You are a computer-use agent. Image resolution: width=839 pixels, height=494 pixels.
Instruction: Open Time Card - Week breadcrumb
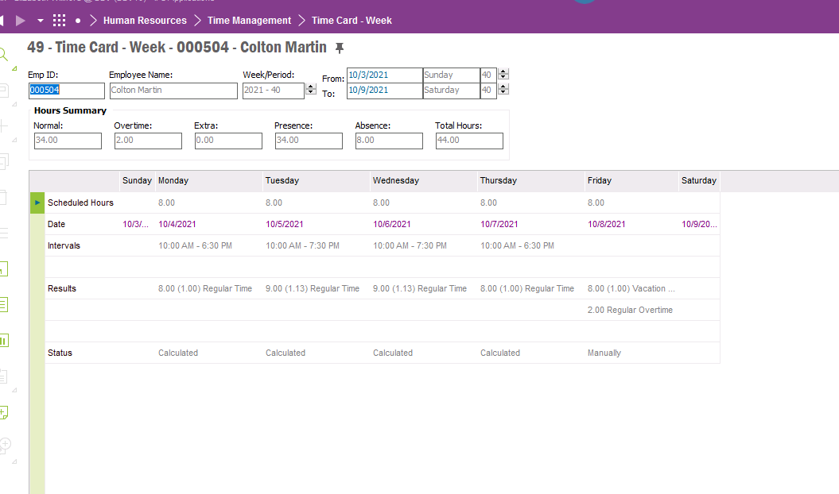pos(352,21)
